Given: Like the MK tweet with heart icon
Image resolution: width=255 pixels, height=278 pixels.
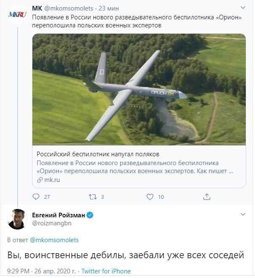Looking at the screenshot, I should tap(150, 197).
